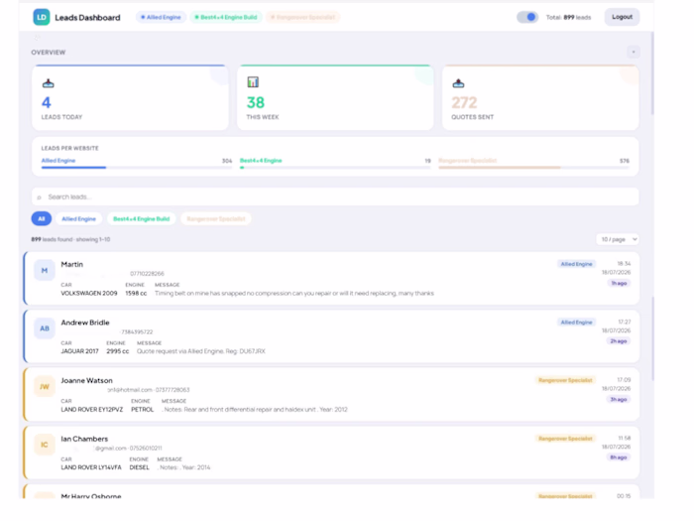This screenshot has width=694, height=521.
Task: Click header Rangerover Specialist tag
Action: tap(302, 17)
